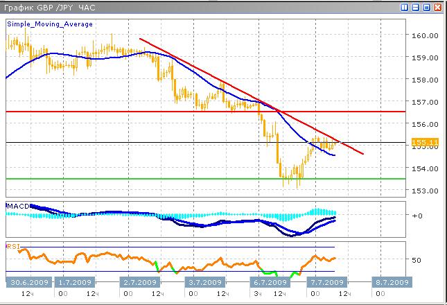447x305 pixels.
Task: Select the RSI indicator label
Action: (13, 245)
